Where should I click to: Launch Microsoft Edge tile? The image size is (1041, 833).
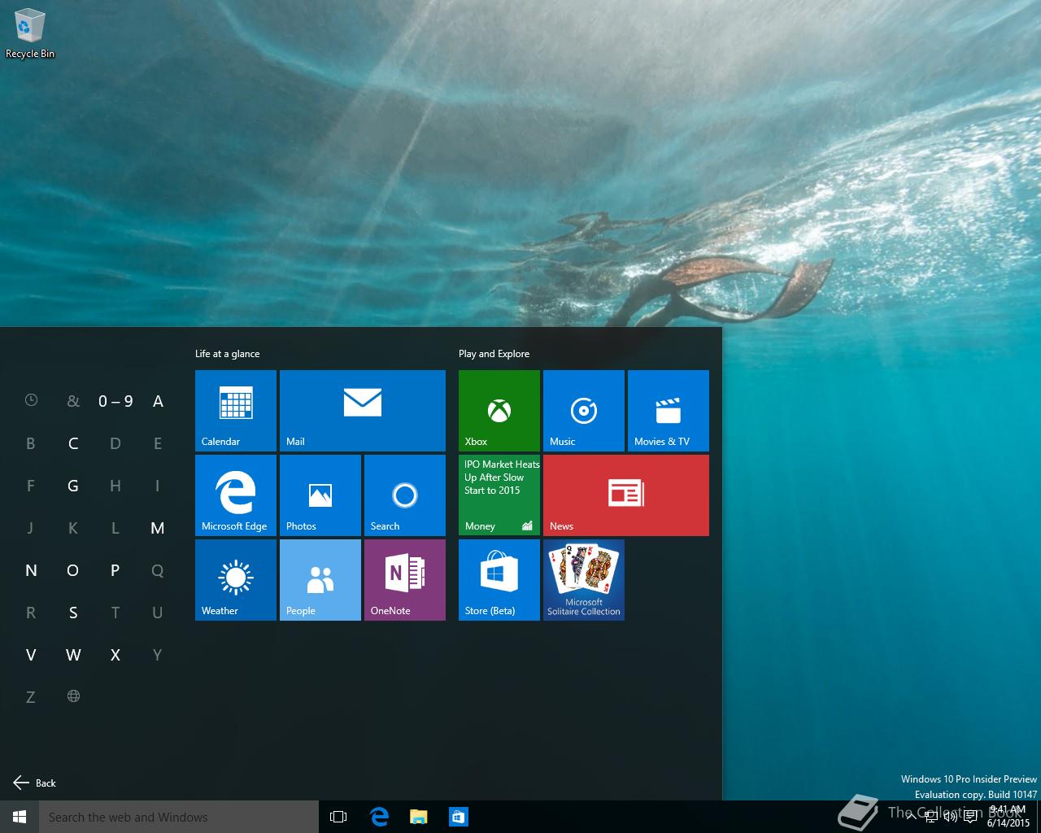point(236,495)
